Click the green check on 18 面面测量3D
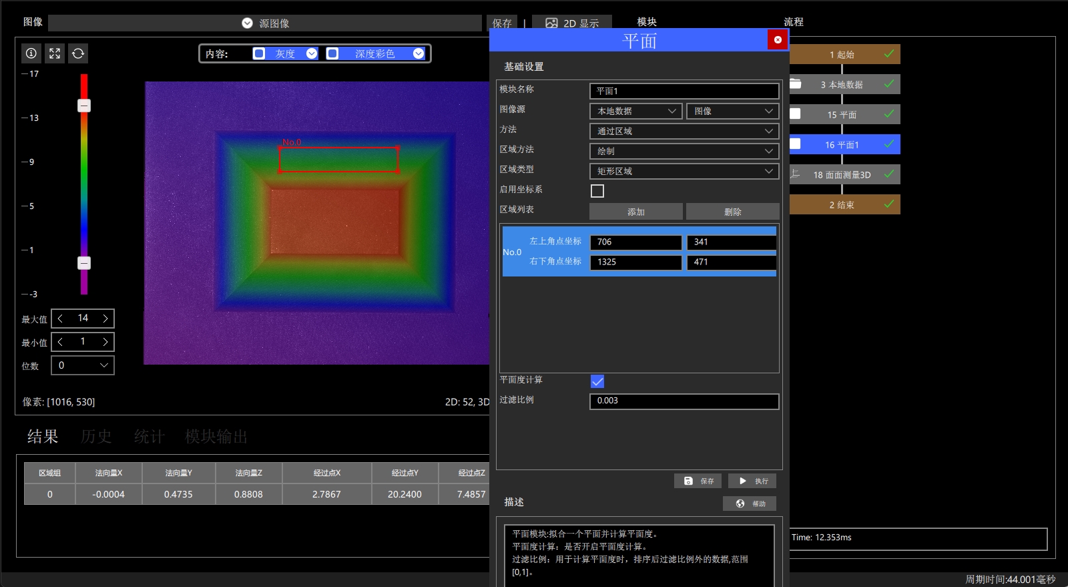1068x587 pixels. coord(889,174)
